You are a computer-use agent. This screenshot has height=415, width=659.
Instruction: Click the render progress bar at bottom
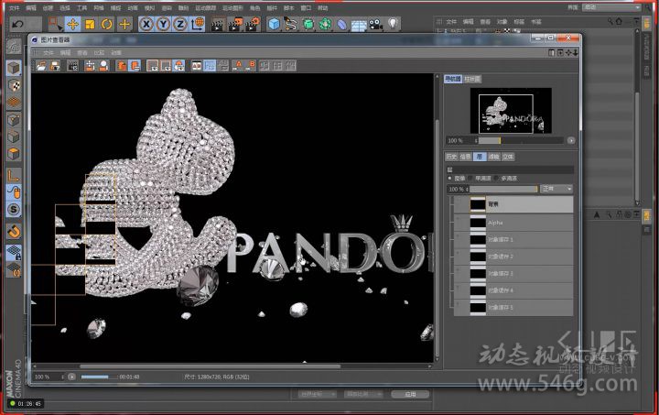point(99,377)
